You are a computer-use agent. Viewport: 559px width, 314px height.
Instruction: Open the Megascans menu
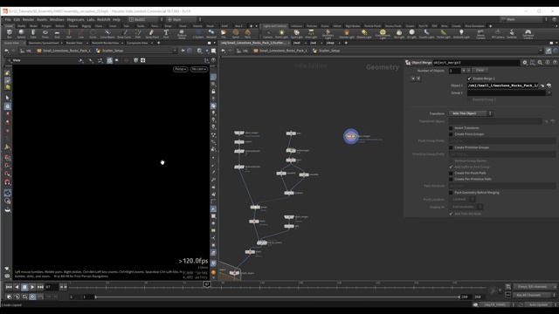(76, 19)
